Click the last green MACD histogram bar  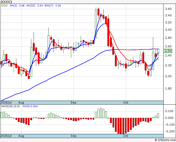[x=158, y=116]
